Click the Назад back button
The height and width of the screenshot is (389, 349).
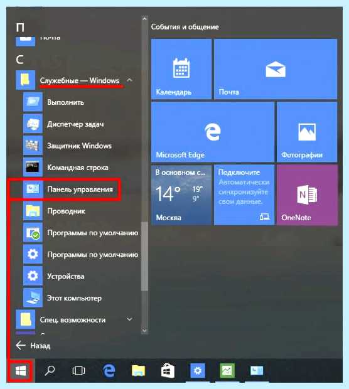point(33,345)
